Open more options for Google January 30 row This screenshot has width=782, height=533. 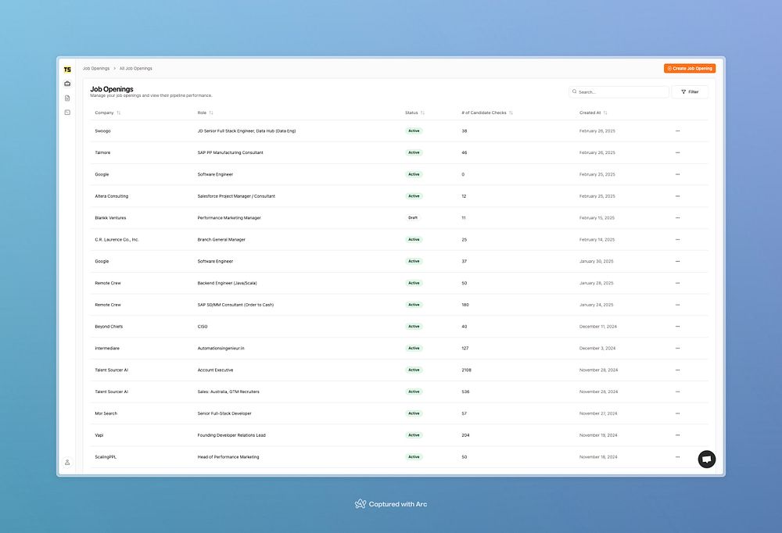click(x=677, y=261)
